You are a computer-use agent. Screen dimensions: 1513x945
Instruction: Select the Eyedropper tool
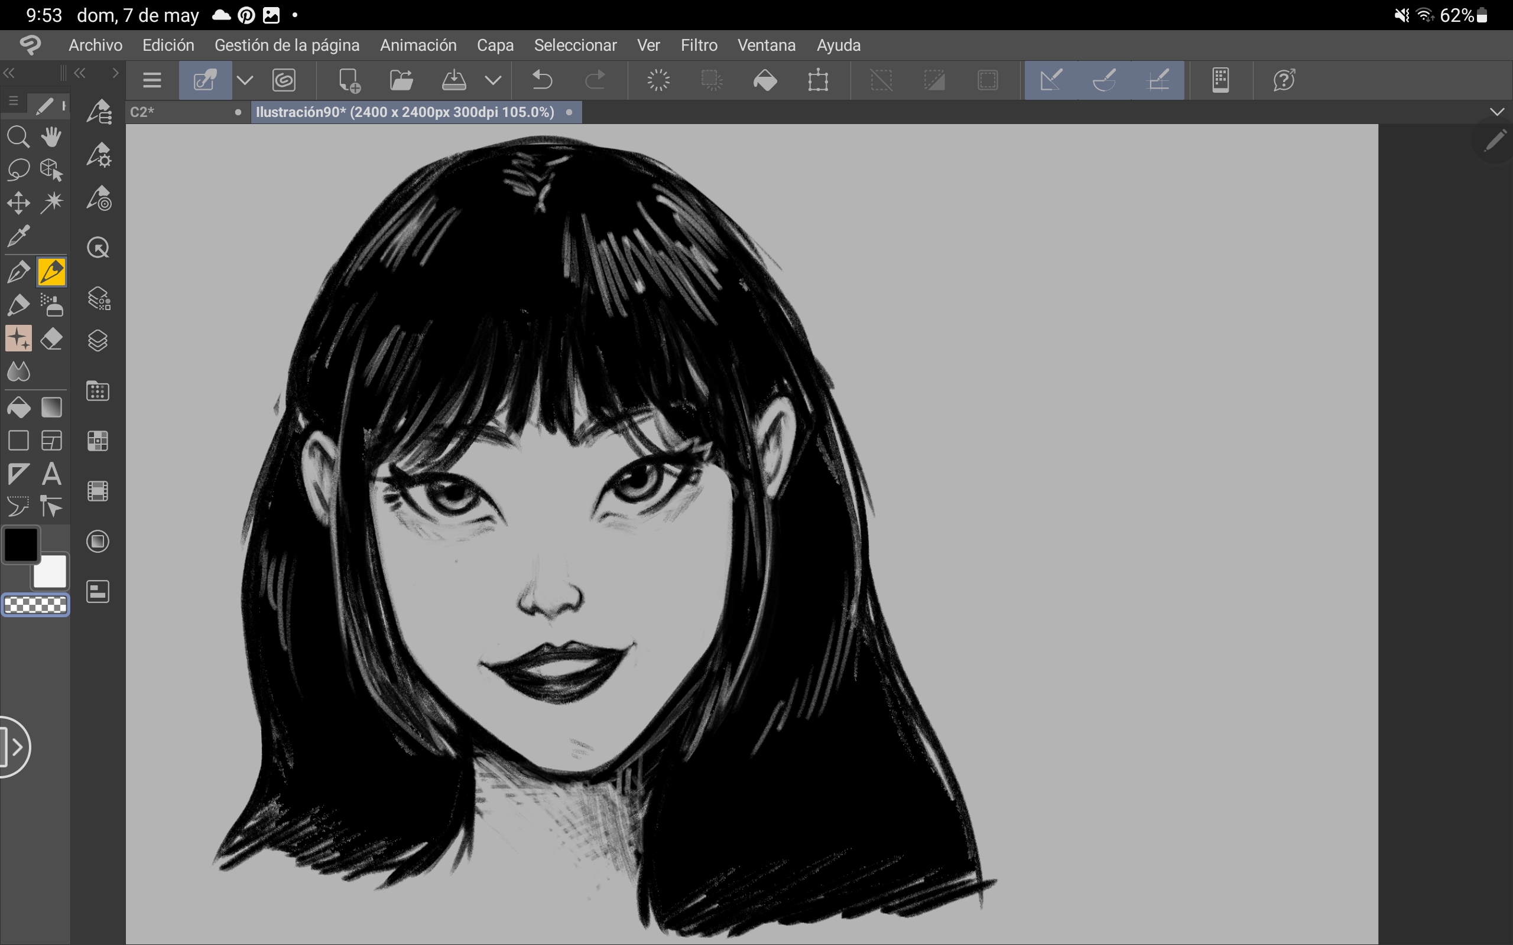(x=18, y=236)
